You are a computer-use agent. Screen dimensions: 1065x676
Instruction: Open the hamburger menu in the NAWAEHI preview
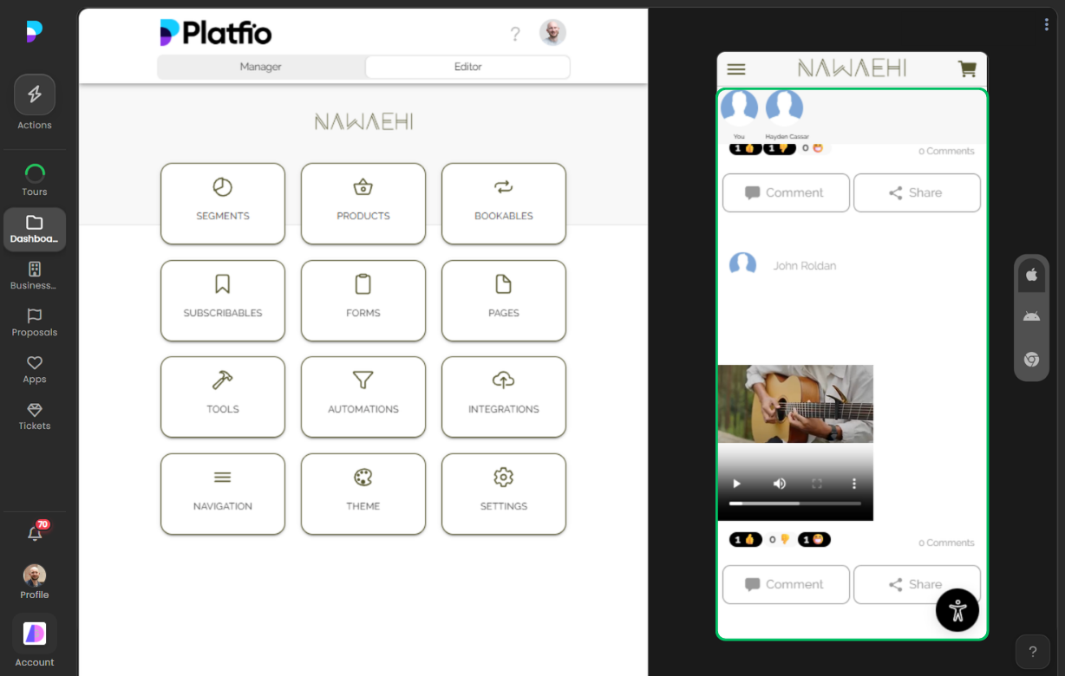736,69
